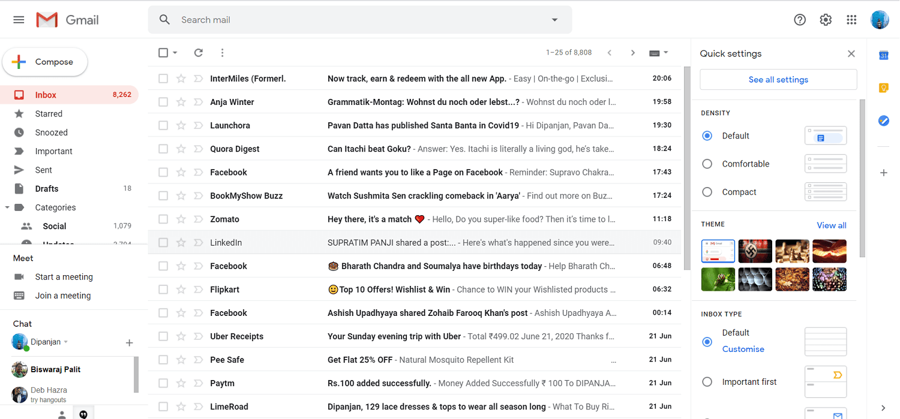The image size is (900, 419).
Task: Open the main menu hamburger icon
Action: click(x=19, y=20)
